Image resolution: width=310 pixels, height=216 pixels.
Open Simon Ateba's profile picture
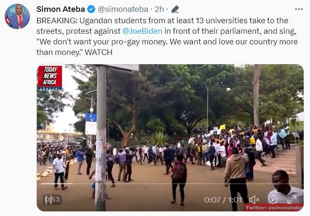coord(17,16)
